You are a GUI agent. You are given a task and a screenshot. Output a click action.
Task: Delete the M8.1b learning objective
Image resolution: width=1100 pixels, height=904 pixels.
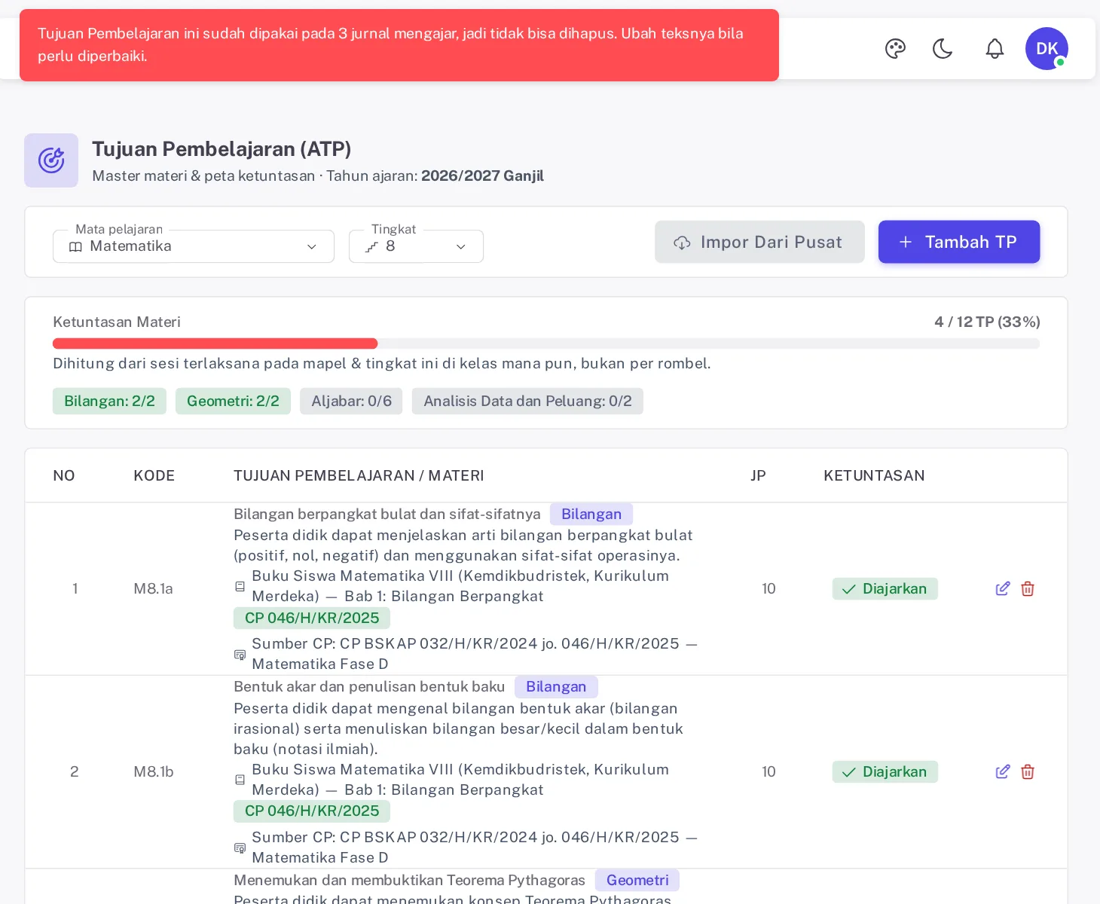coord(1028,771)
